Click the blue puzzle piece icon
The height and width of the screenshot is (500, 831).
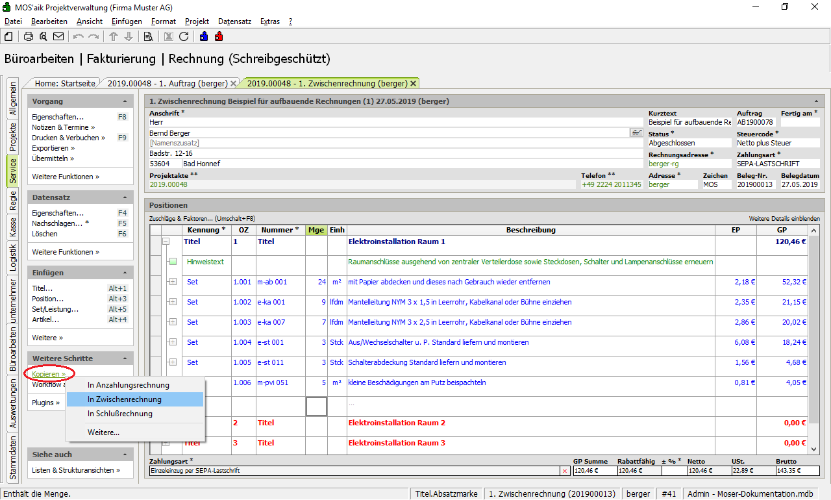click(204, 36)
